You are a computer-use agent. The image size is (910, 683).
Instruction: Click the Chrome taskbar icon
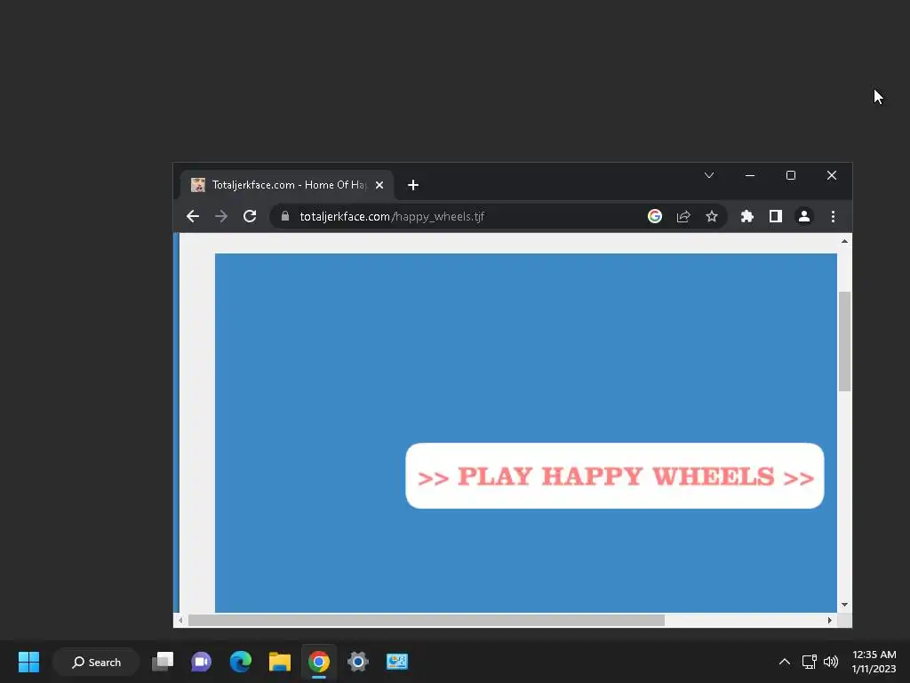[319, 662]
